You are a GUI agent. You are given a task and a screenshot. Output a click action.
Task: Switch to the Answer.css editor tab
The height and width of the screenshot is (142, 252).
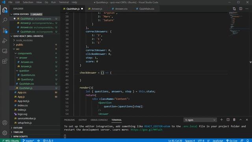[x=121, y=9]
